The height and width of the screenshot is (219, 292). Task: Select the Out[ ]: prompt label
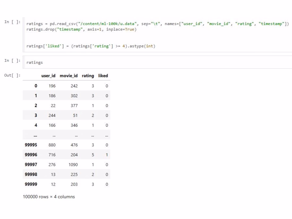pyautogui.click(x=12, y=75)
